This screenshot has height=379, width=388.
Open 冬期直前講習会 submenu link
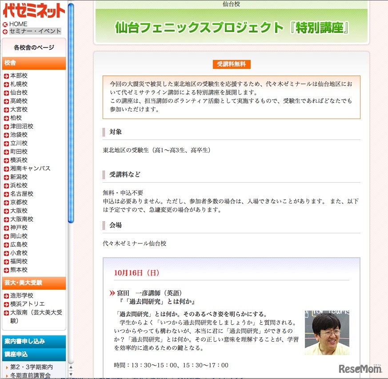pos(30,375)
